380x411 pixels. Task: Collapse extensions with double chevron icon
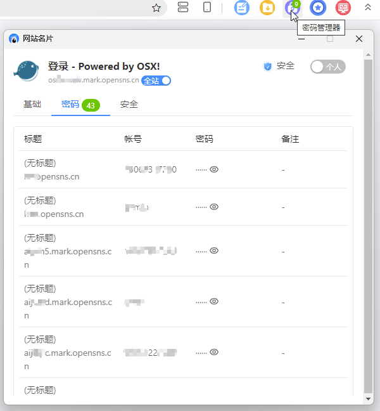[x=368, y=7]
